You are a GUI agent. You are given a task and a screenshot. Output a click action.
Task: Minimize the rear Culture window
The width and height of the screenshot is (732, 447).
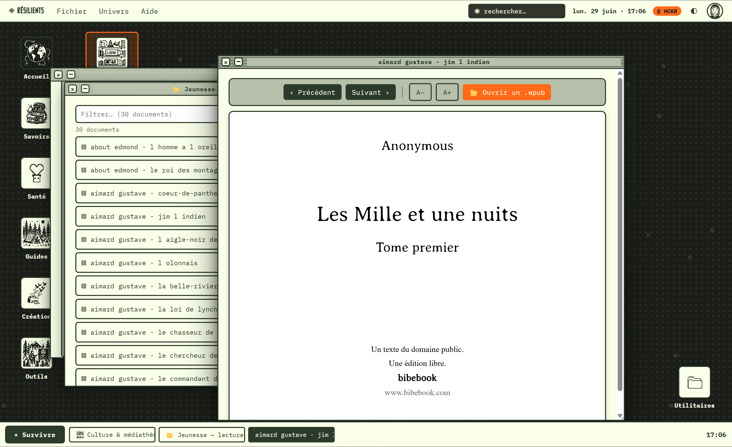coord(71,74)
